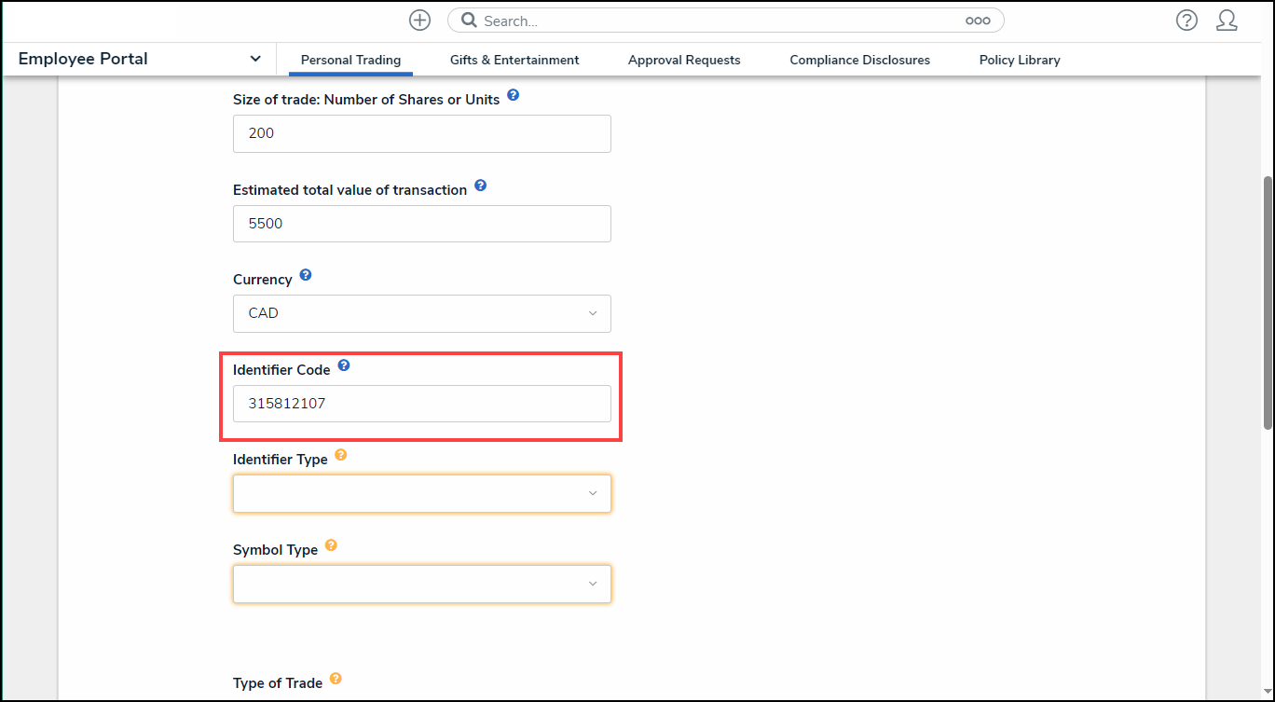
Task: Open the Symbol Type dropdown
Action: [421, 584]
